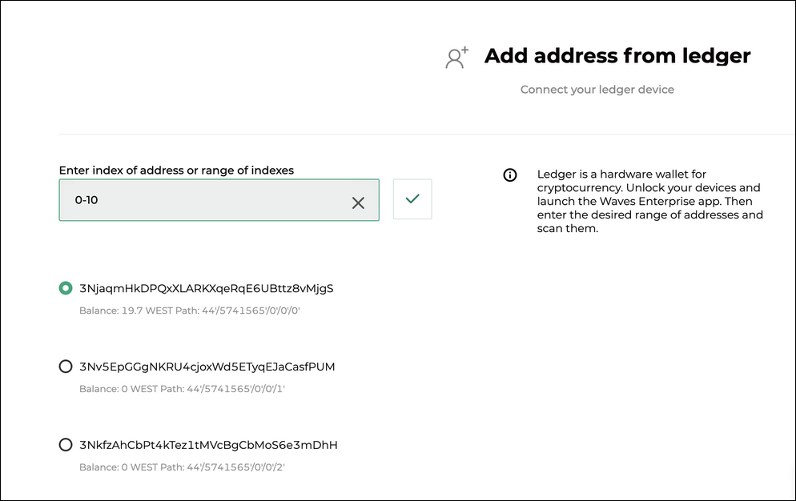796x501 pixels.
Task: Confirm the index range with the green checkmark icon
Action: (x=412, y=198)
